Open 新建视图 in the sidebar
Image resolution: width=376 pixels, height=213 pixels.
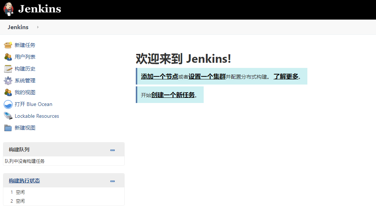(25, 128)
